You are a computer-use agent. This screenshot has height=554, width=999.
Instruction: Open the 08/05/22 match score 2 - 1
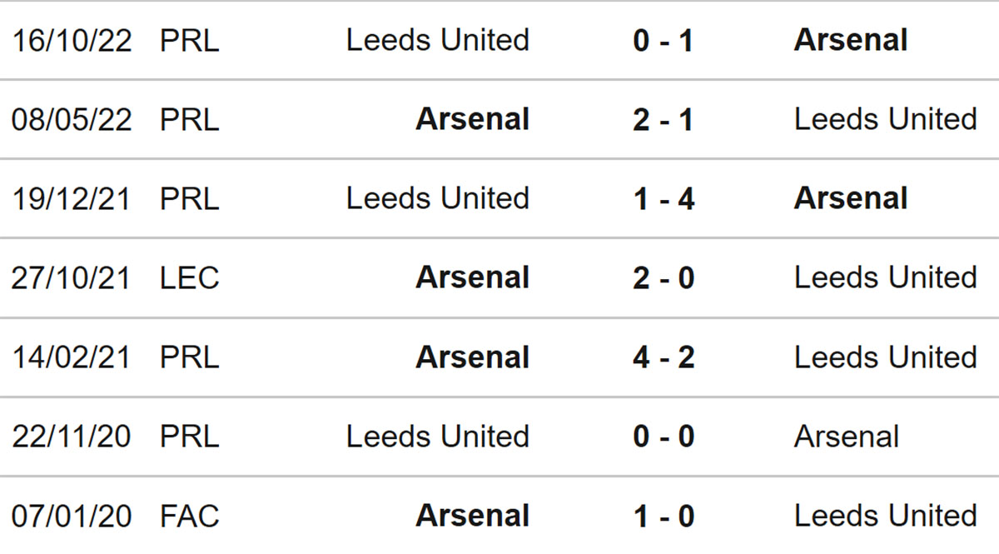point(664,119)
